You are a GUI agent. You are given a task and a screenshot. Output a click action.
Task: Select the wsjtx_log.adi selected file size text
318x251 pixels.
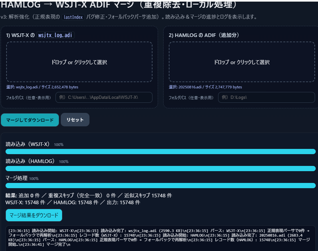[42, 87]
